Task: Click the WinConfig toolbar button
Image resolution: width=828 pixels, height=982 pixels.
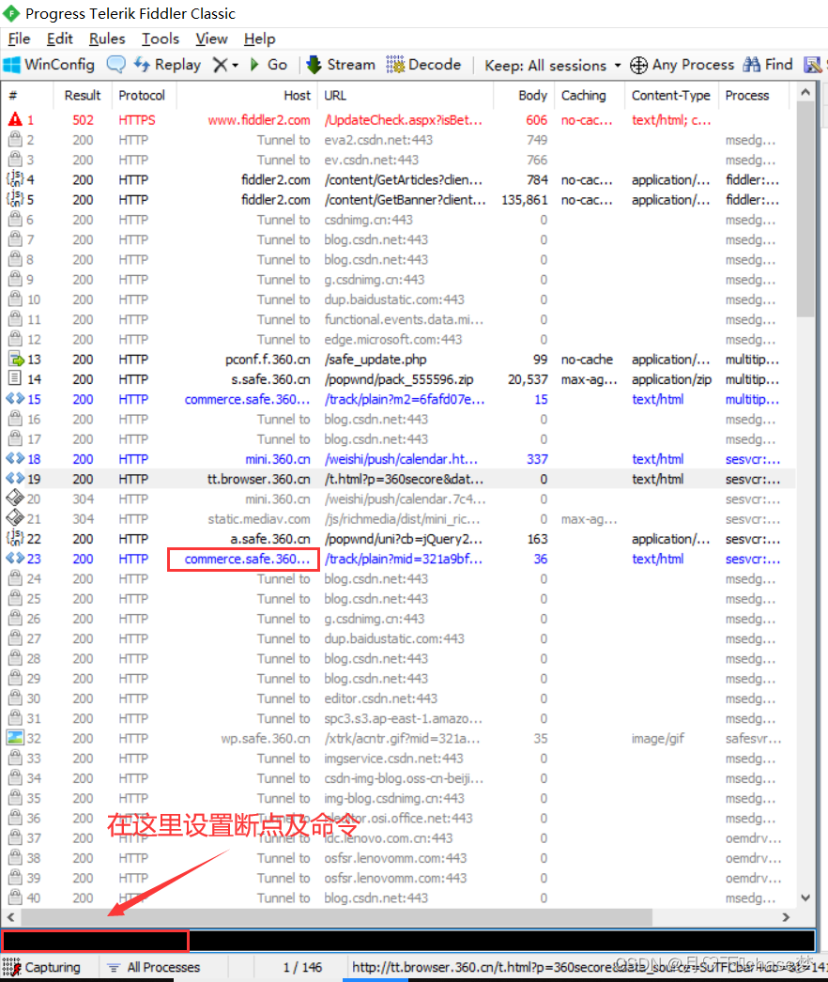Action: pos(49,65)
